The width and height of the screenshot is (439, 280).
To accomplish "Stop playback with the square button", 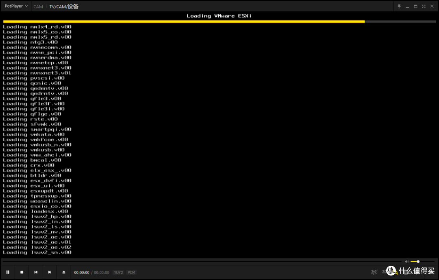I will [22, 272].
